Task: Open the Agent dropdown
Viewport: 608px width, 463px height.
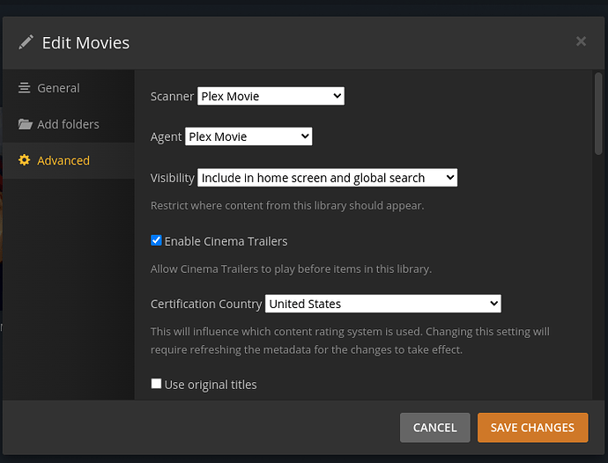Action: tap(248, 136)
